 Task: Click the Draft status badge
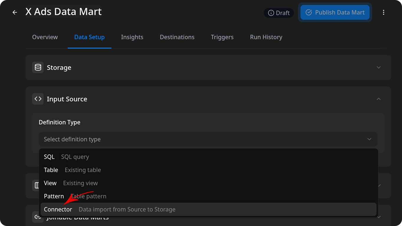(279, 13)
